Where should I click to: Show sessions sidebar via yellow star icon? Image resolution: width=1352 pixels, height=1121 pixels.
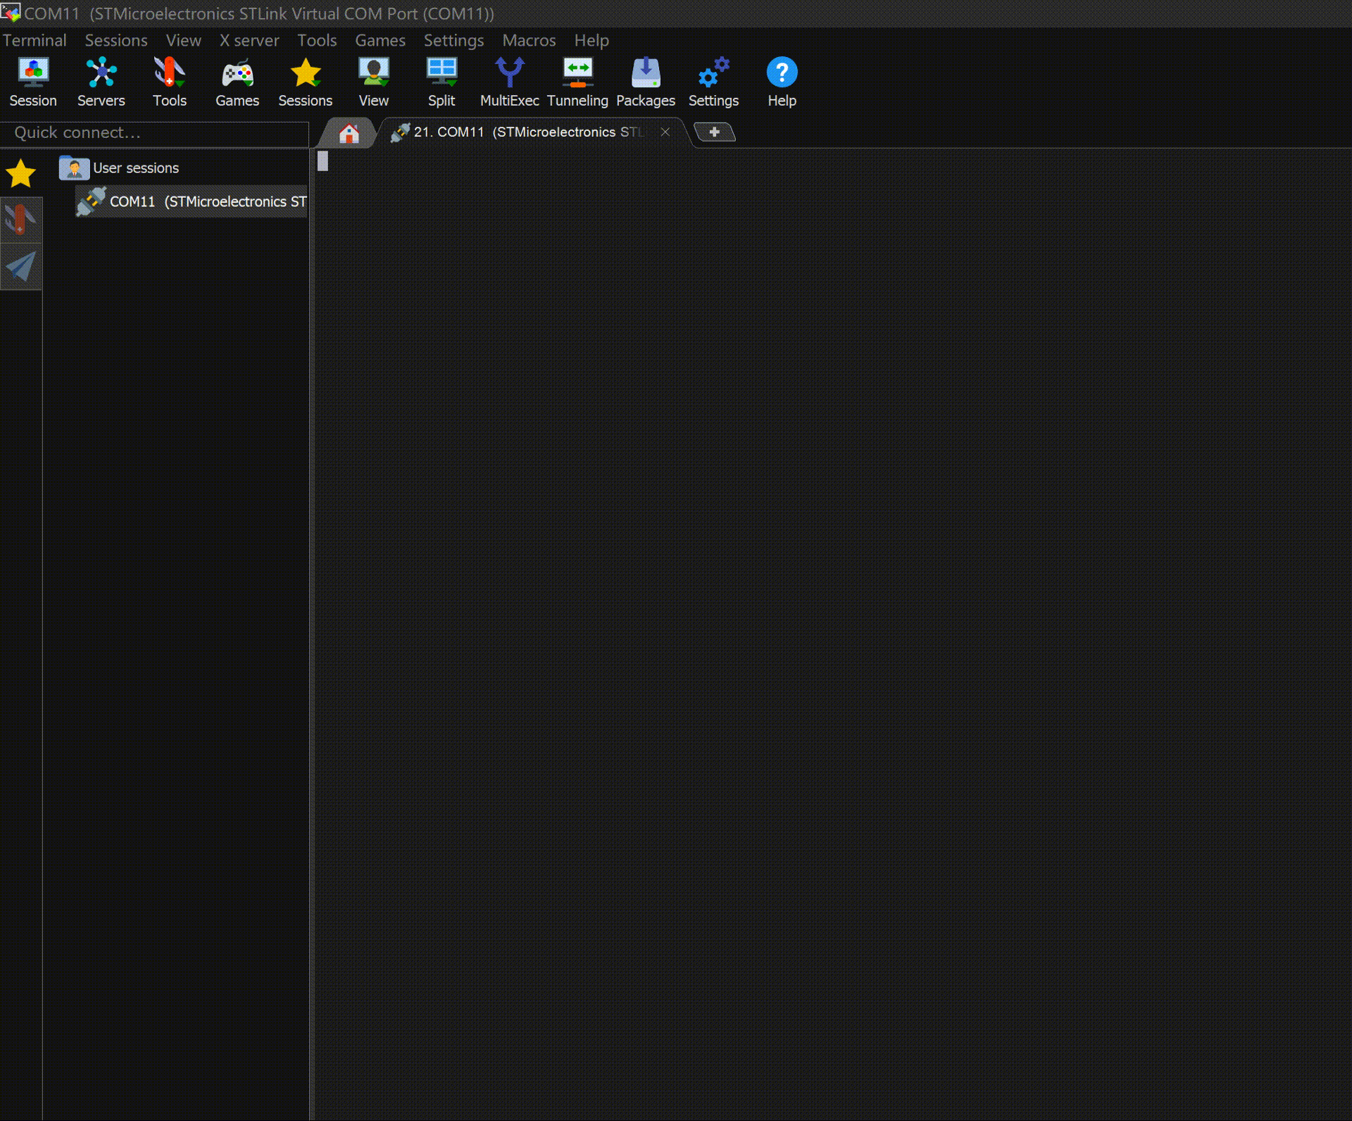tap(21, 173)
